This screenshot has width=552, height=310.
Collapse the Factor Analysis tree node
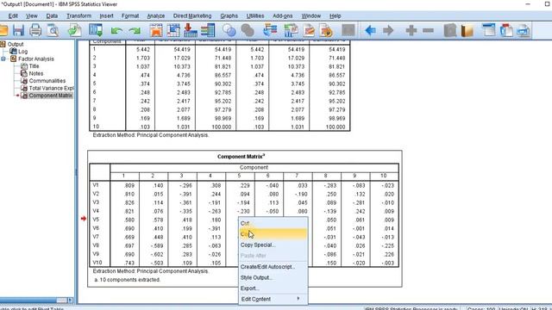pos(3,59)
